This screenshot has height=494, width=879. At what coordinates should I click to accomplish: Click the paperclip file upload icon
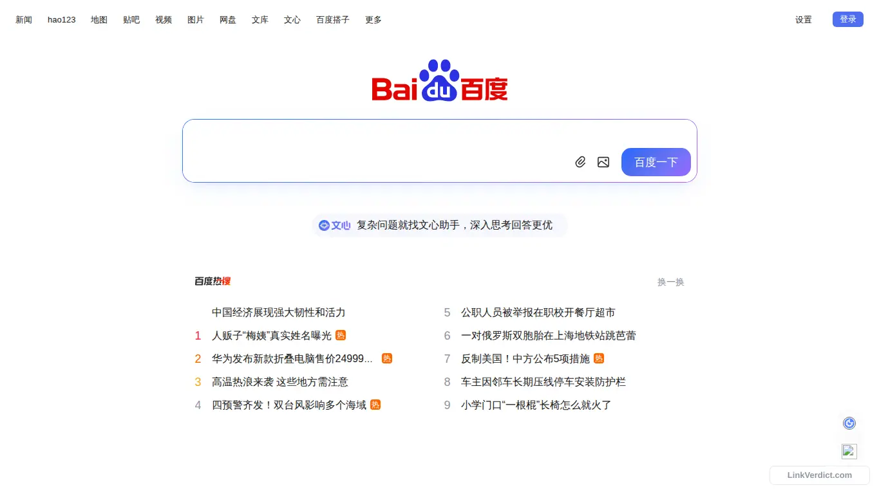pyautogui.click(x=580, y=162)
